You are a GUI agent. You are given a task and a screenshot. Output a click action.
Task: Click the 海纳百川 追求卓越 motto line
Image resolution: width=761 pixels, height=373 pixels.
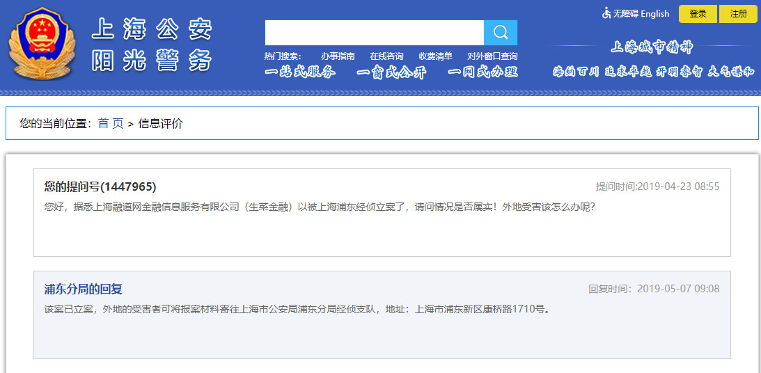click(653, 72)
